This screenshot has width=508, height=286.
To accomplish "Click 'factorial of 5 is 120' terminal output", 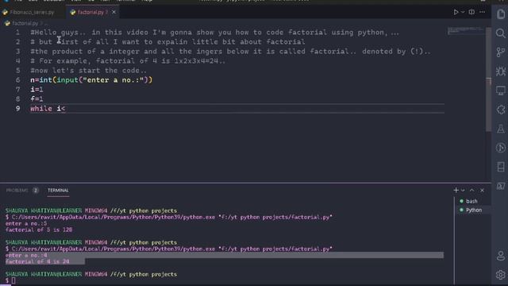I will click(39, 230).
